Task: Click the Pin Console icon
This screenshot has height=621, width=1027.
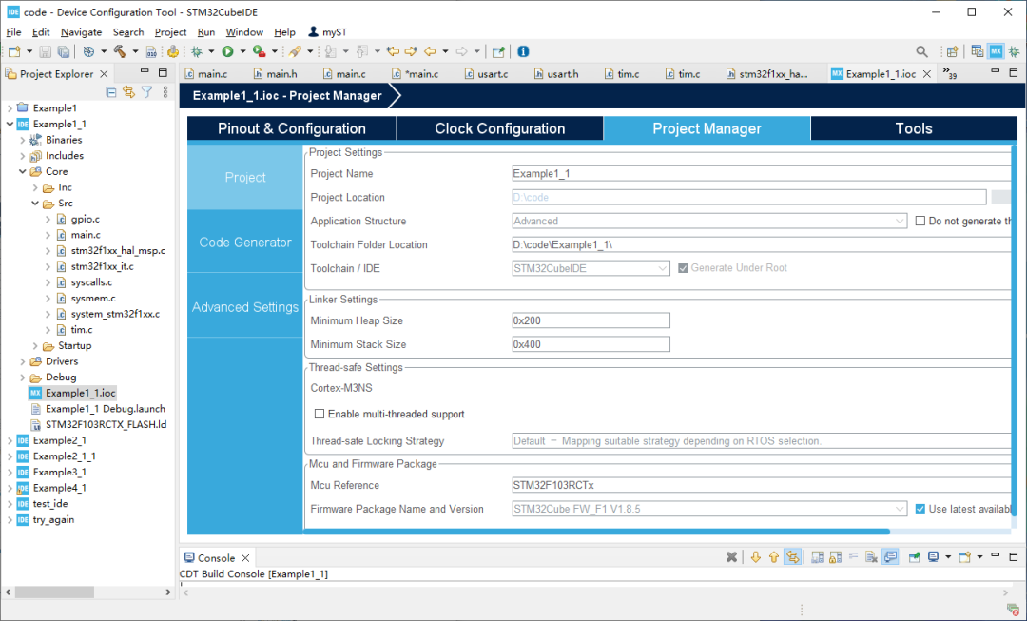Action: point(915,556)
